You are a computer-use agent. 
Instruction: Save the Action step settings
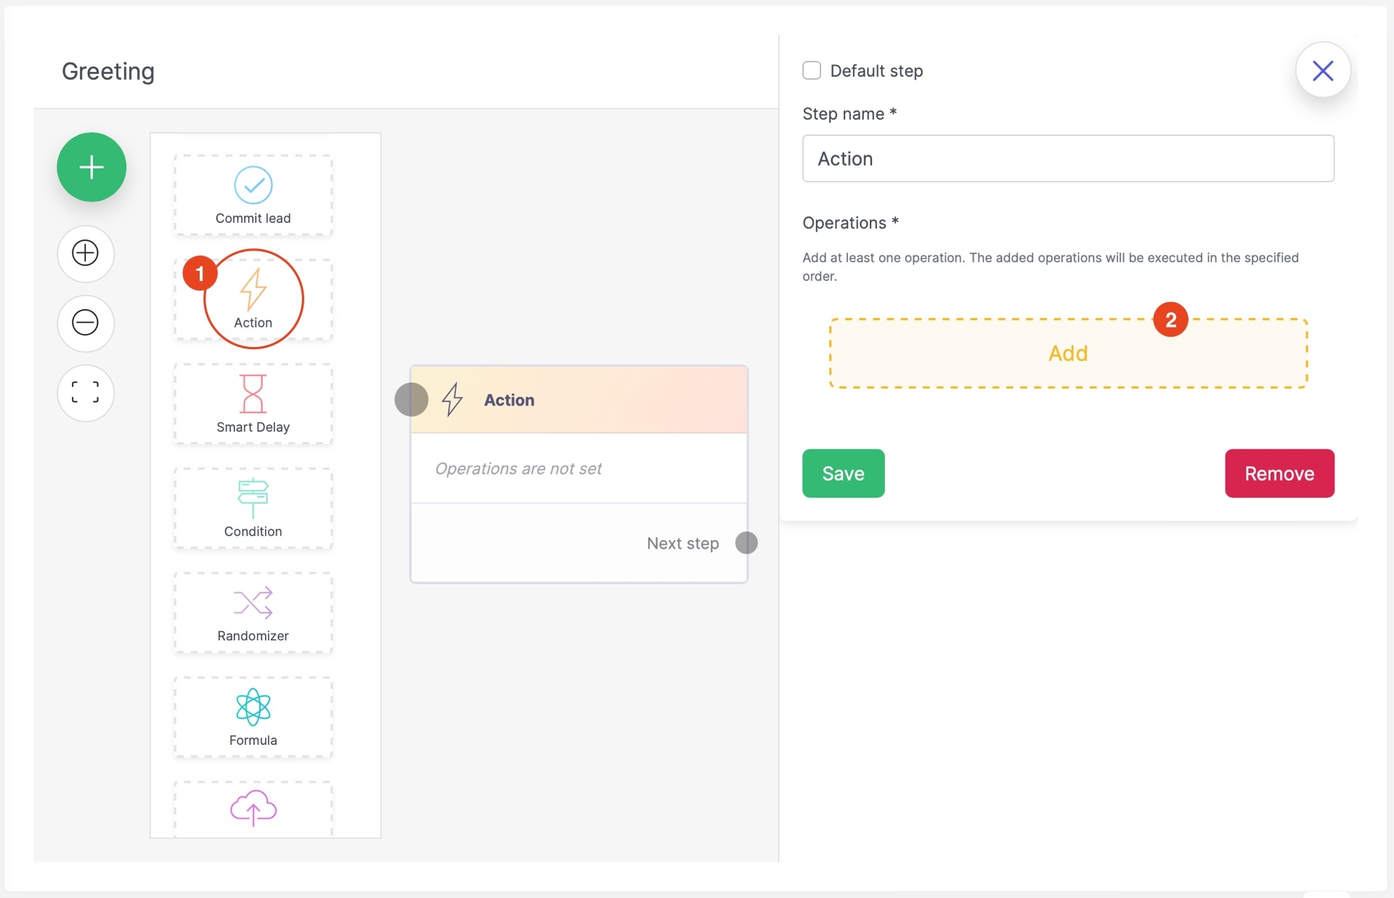[x=843, y=473]
